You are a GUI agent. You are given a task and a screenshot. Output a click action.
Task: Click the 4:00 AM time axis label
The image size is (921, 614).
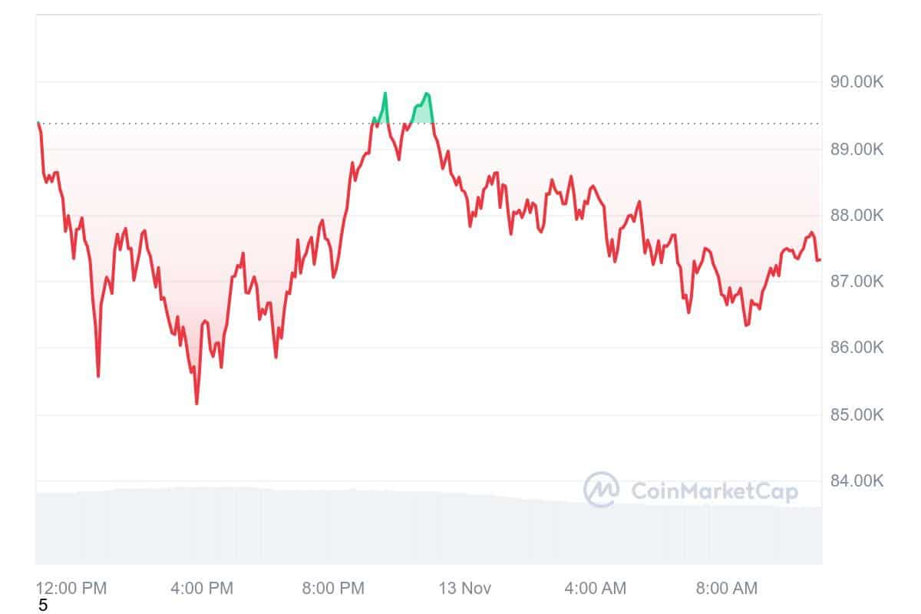point(595,589)
